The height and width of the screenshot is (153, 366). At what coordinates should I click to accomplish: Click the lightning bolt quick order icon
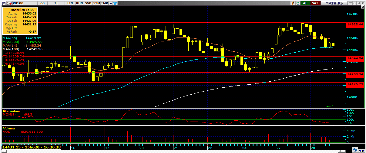(x=293, y=3)
